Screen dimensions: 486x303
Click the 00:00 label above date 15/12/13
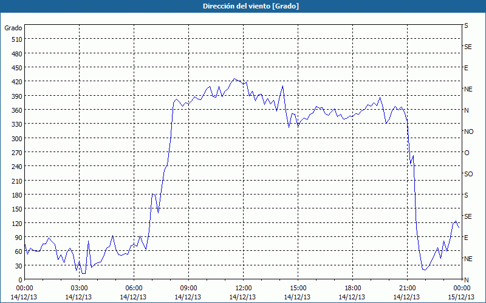point(462,288)
